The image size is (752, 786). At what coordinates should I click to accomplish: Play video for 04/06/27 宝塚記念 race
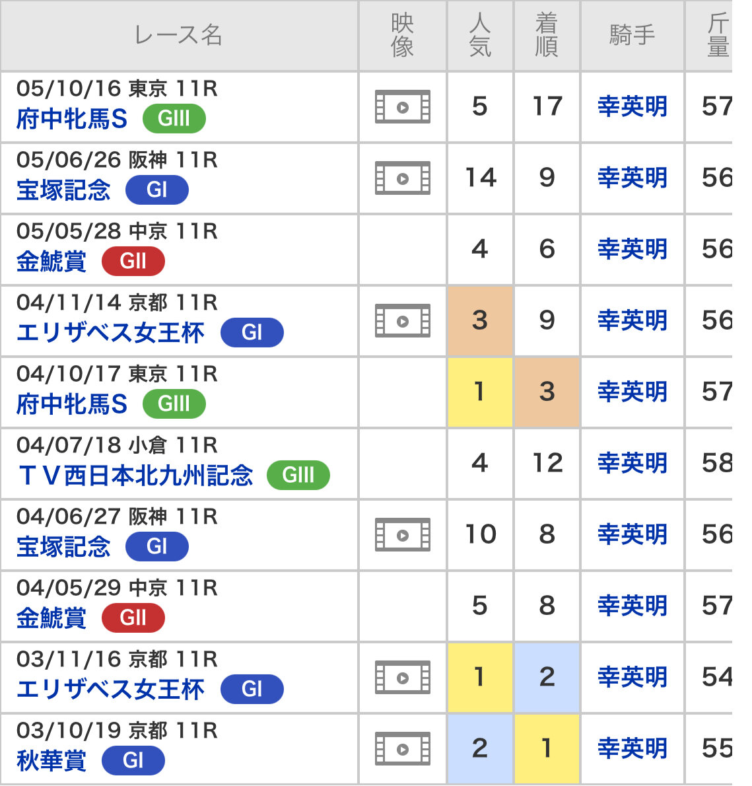pos(403,535)
